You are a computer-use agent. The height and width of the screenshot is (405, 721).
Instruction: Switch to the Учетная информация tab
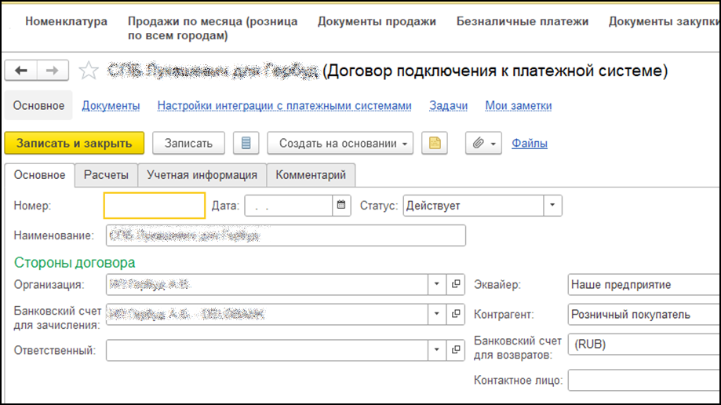pos(202,175)
